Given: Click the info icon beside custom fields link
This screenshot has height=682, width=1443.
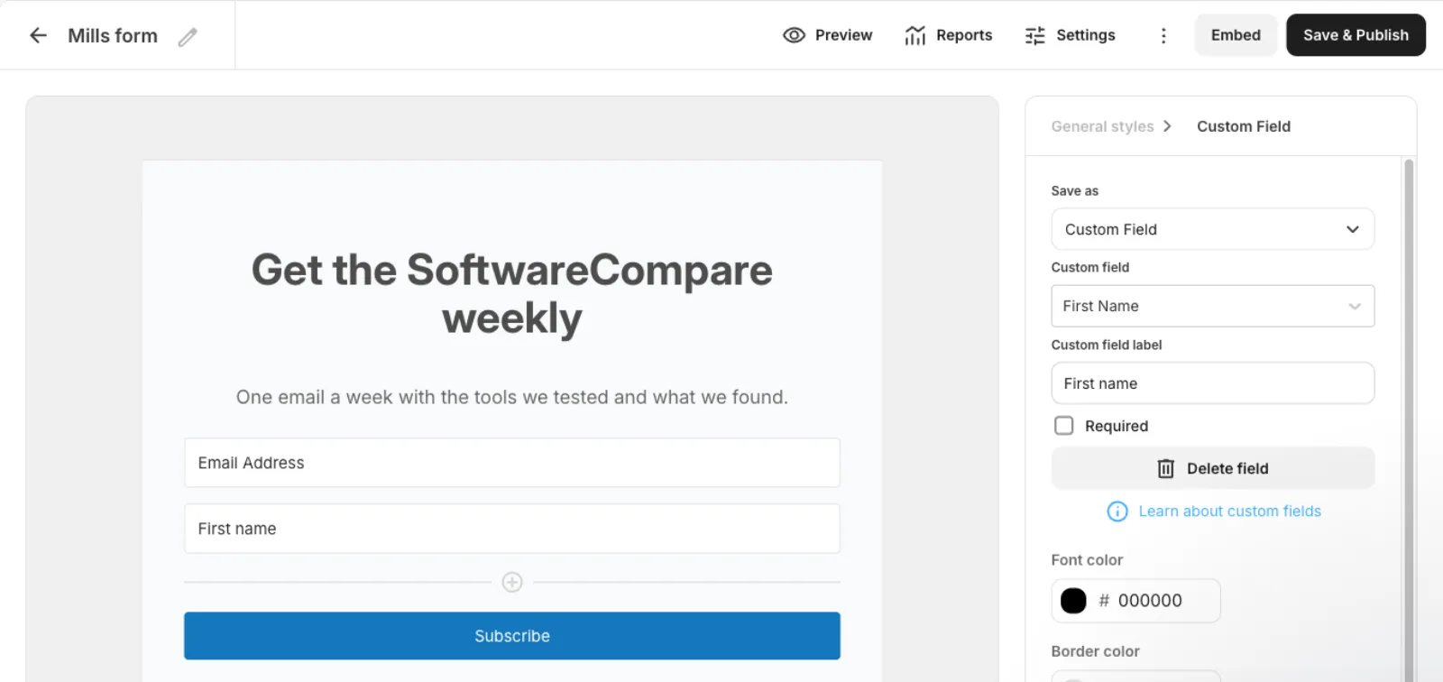Looking at the screenshot, I should point(1117,511).
